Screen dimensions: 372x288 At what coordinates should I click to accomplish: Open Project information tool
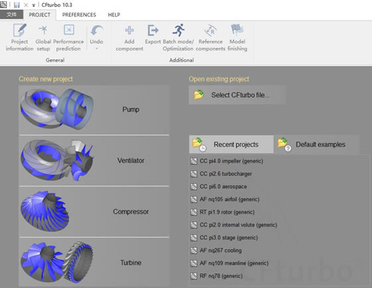tap(19, 37)
